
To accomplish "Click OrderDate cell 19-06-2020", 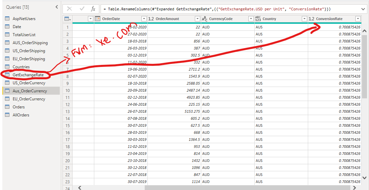I will pos(121,69).
